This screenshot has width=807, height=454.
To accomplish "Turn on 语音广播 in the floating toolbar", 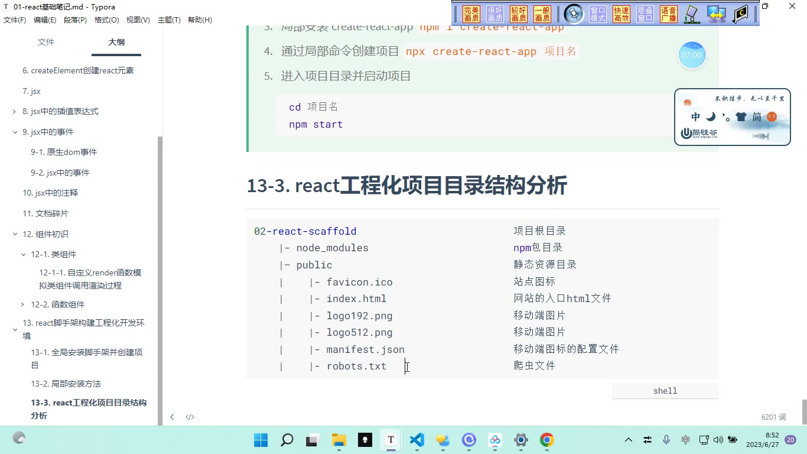I will tap(669, 14).
